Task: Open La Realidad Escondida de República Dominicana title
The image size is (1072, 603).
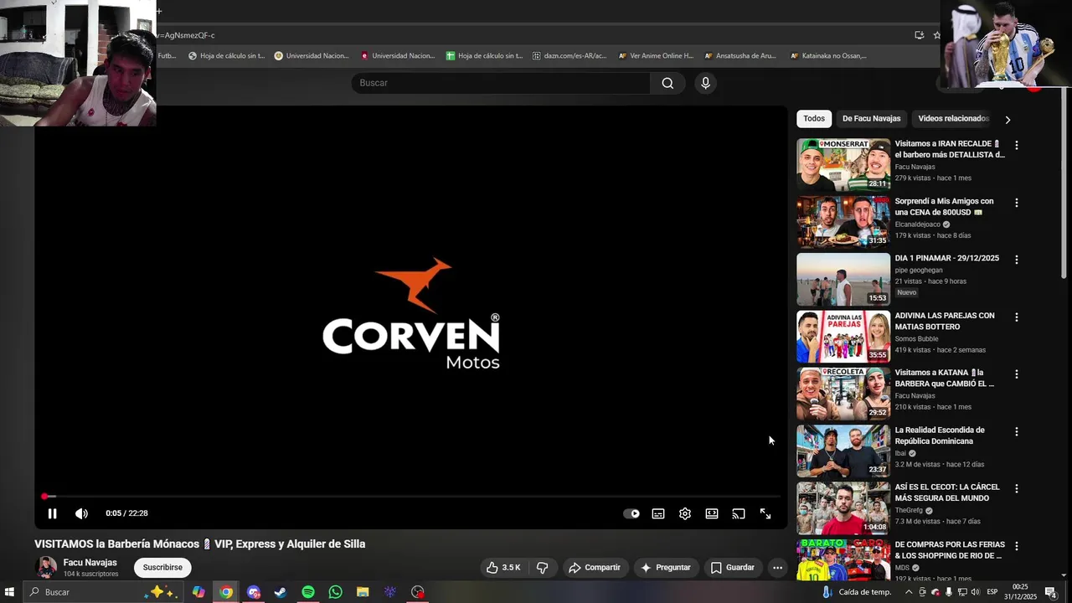Action: coord(940,435)
